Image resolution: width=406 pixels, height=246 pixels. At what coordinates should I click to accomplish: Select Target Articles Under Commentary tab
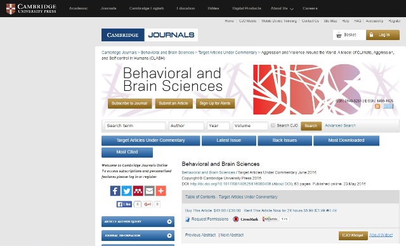[151, 140]
